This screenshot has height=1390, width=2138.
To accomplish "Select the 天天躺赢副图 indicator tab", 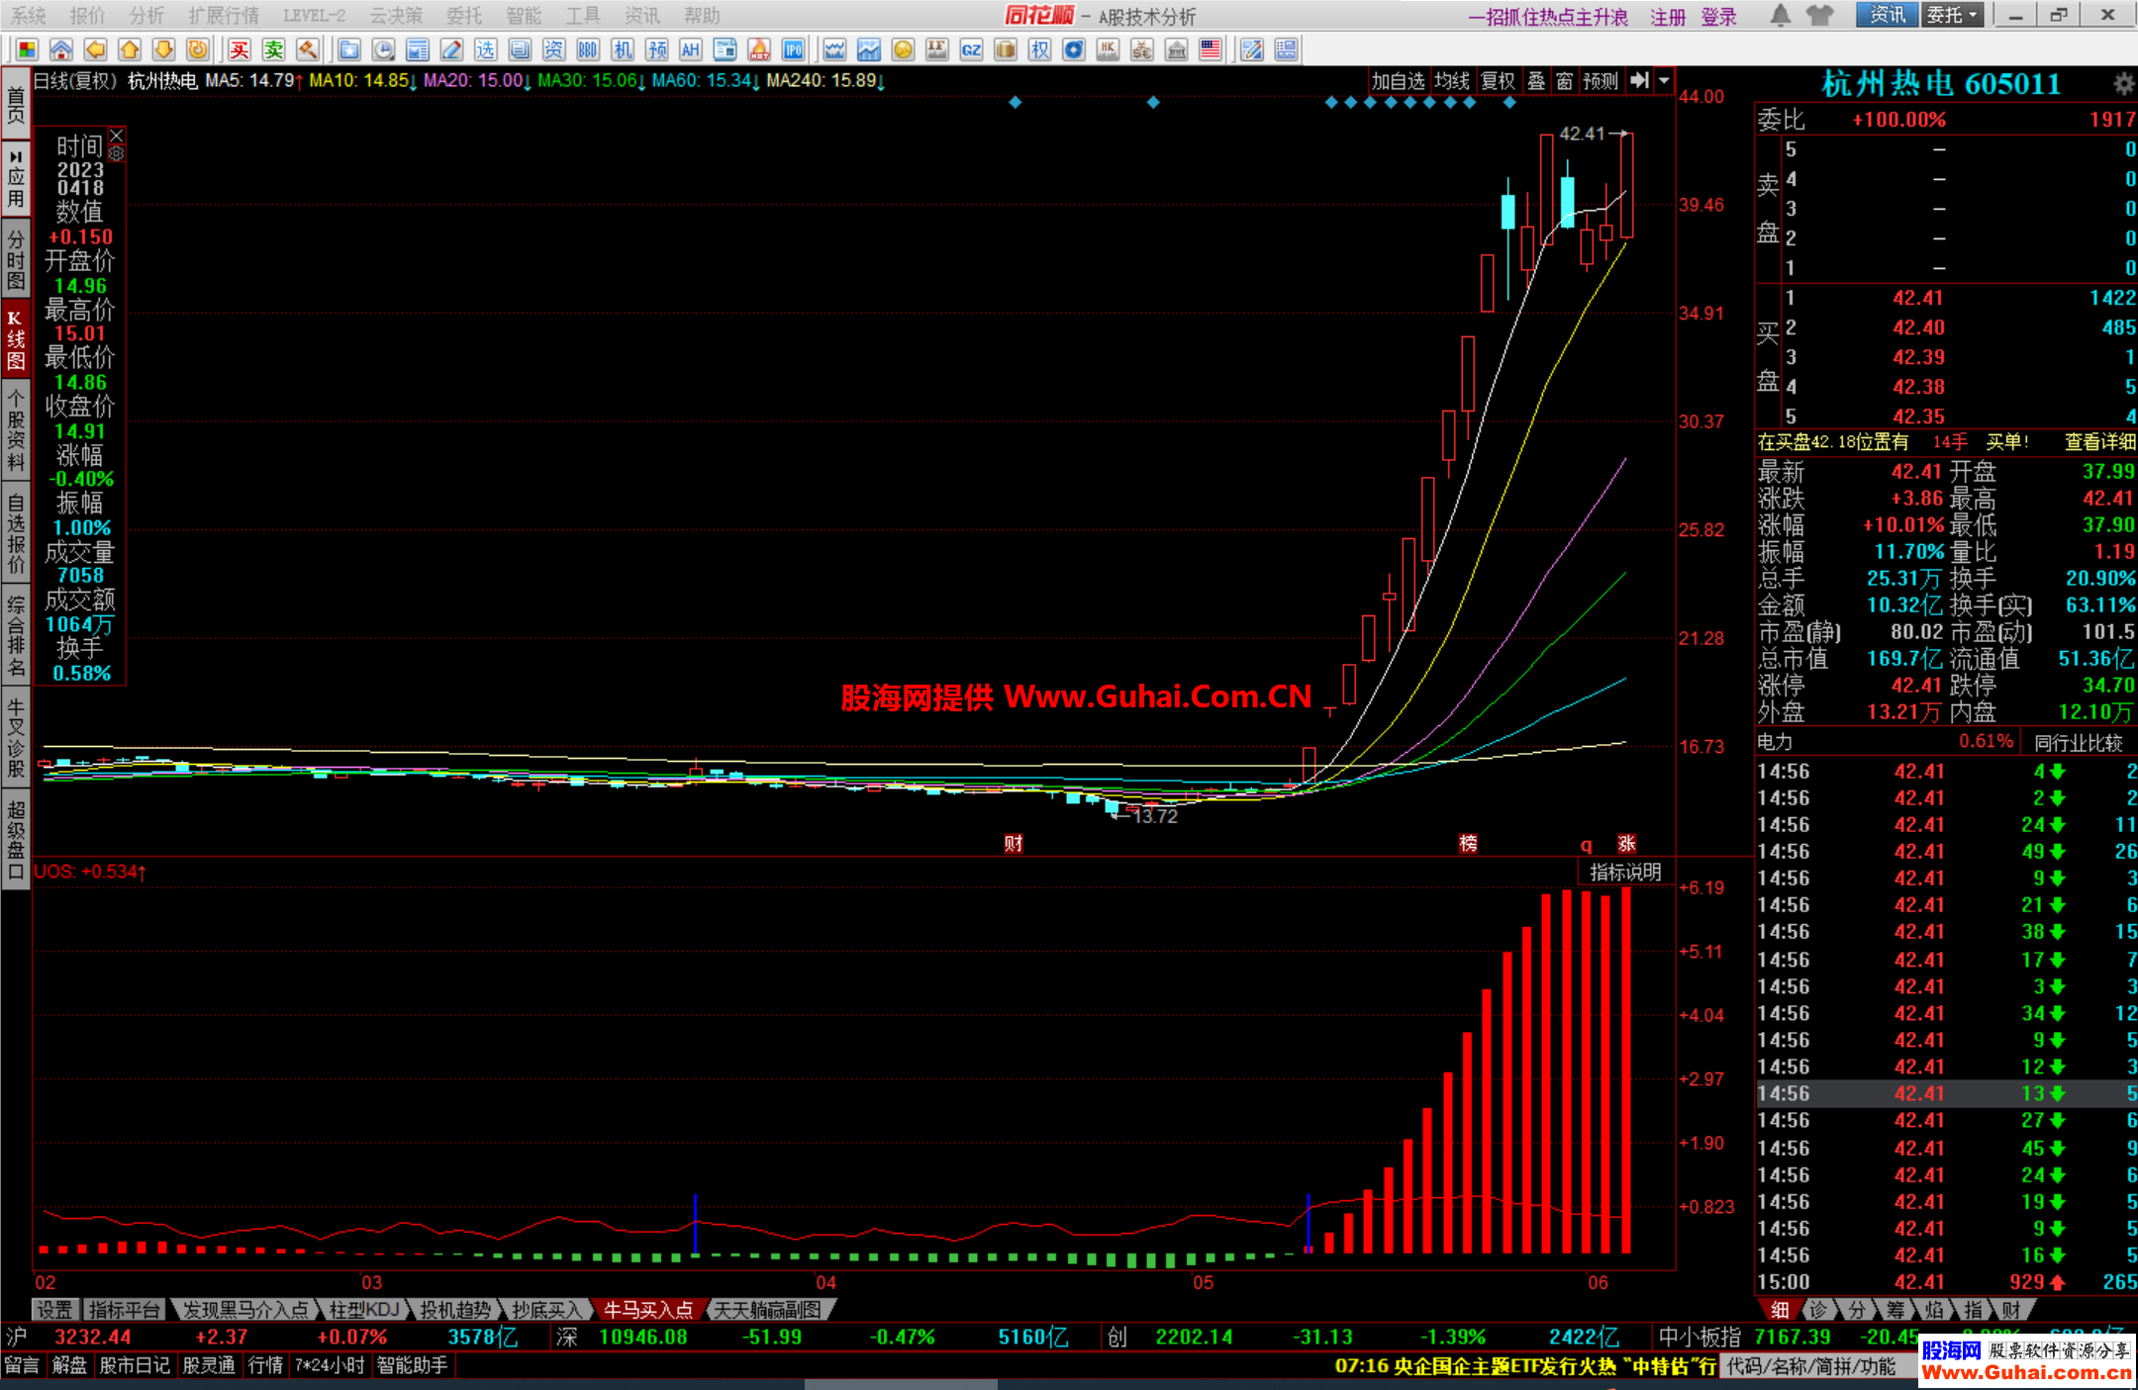I will pyautogui.click(x=768, y=1310).
